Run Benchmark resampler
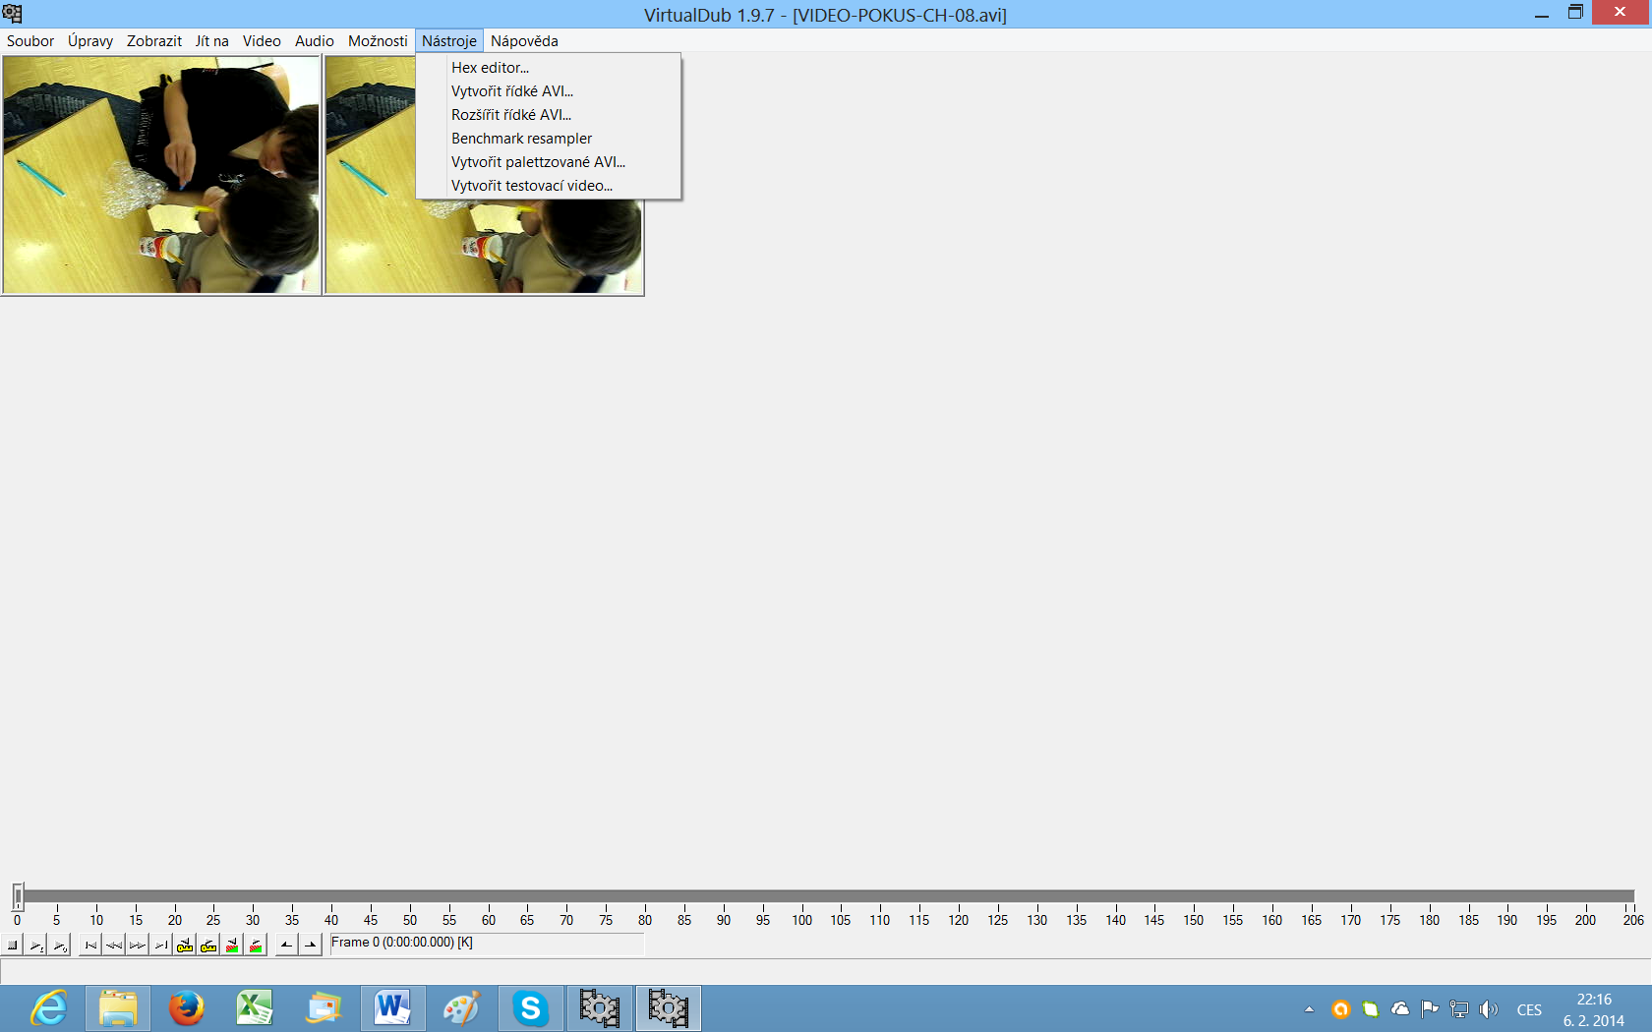 point(549,139)
